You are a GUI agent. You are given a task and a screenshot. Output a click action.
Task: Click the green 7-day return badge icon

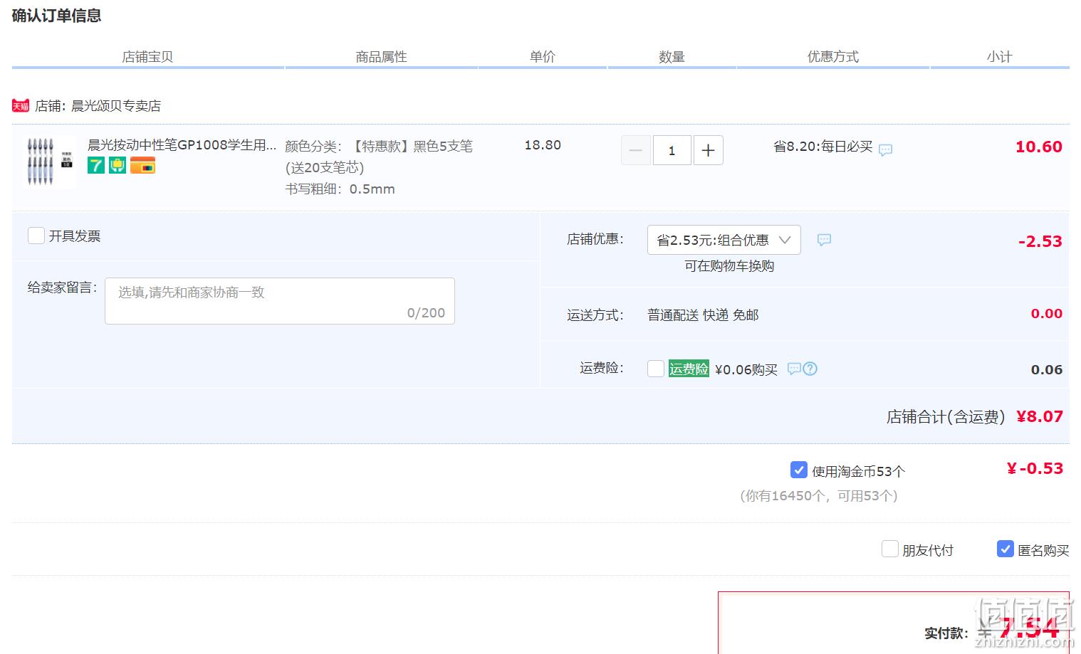pos(96,166)
